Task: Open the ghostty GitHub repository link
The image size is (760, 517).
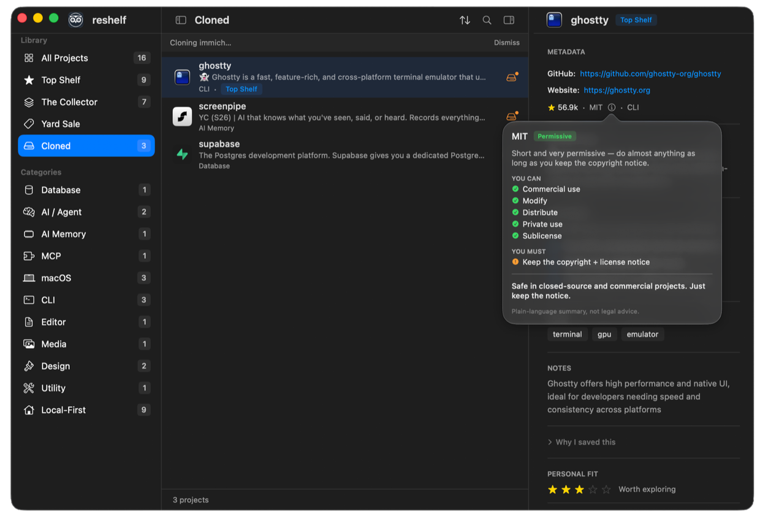Action: tap(650, 74)
